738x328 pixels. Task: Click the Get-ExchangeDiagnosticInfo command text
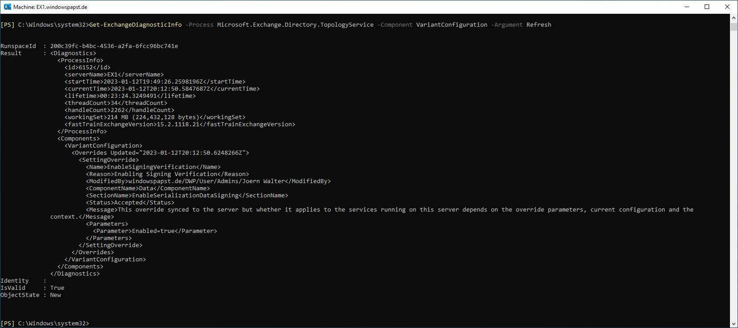tap(135, 25)
